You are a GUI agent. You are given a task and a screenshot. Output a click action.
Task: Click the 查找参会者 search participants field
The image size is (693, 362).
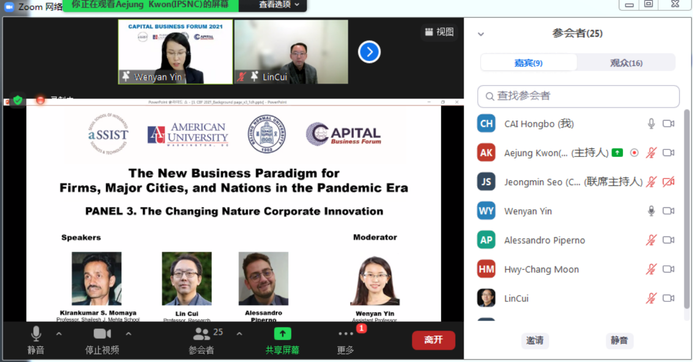578,96
